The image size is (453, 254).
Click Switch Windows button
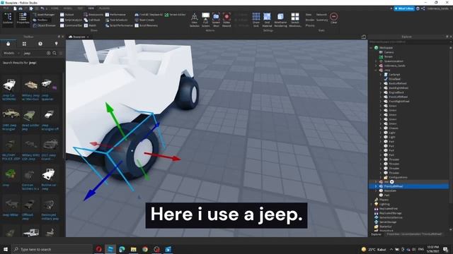(x=295, y=20)
